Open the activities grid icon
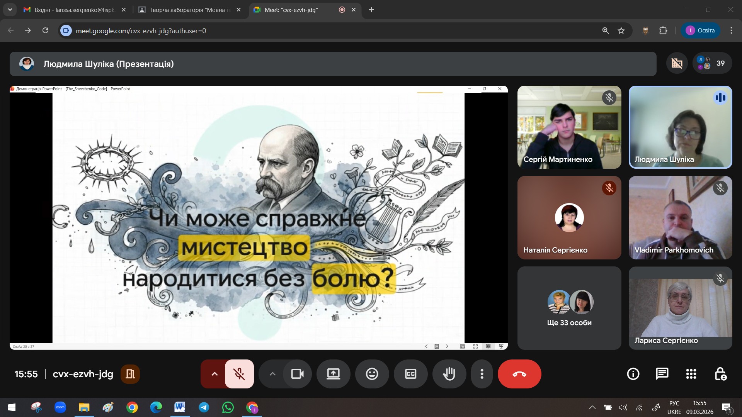Screen dimensions: 742x417 pos(691,374)
